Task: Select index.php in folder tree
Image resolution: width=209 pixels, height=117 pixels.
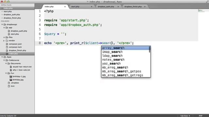Action: pyautogui.click(x=13, y=54)
